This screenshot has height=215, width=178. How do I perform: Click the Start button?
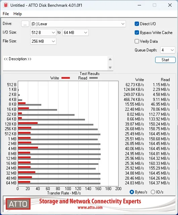(165, 60)
